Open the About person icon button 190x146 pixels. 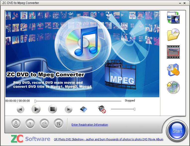pos(16,124)
